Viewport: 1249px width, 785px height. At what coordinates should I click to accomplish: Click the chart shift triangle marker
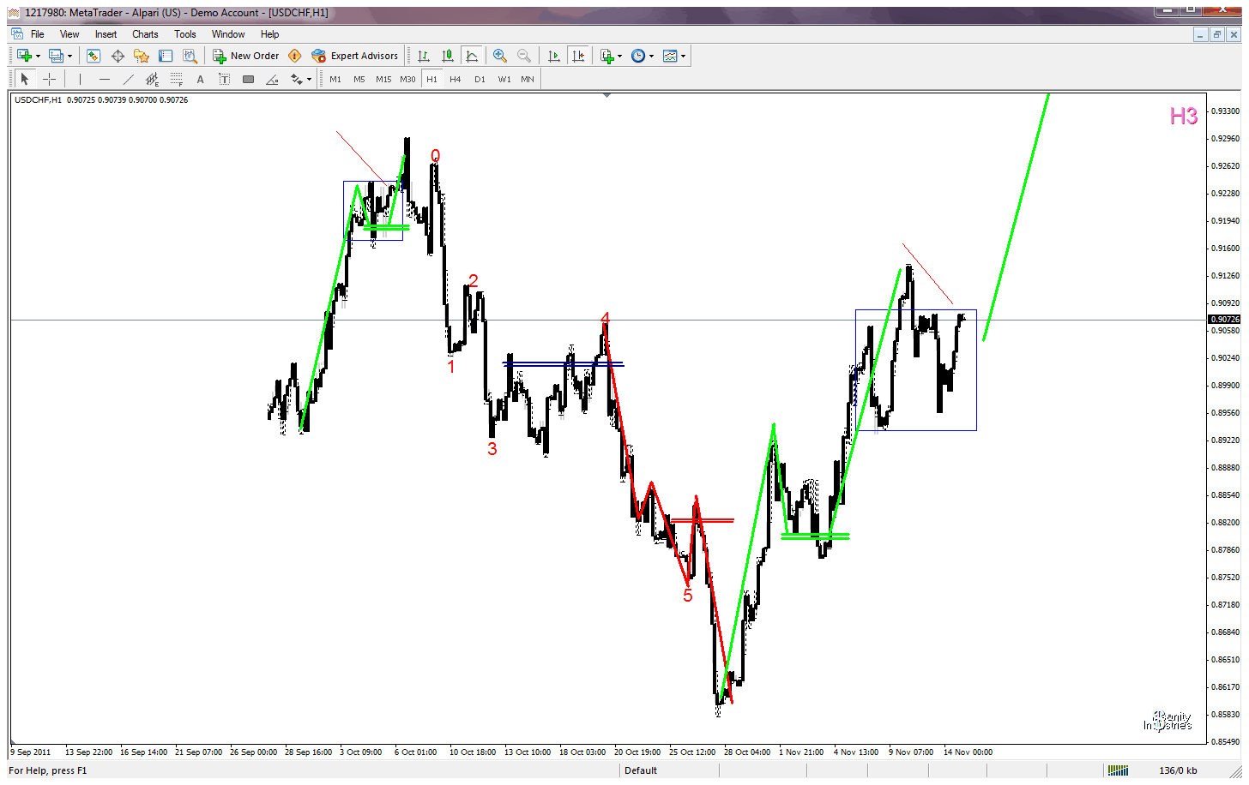click(x=606, y=96)
